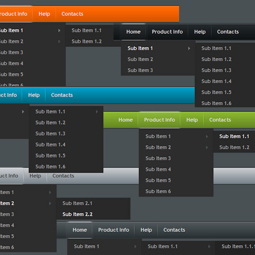Select Home in the black menu bar
The height and width of the screenshot is (255, 255).
(x=133, y=32)
